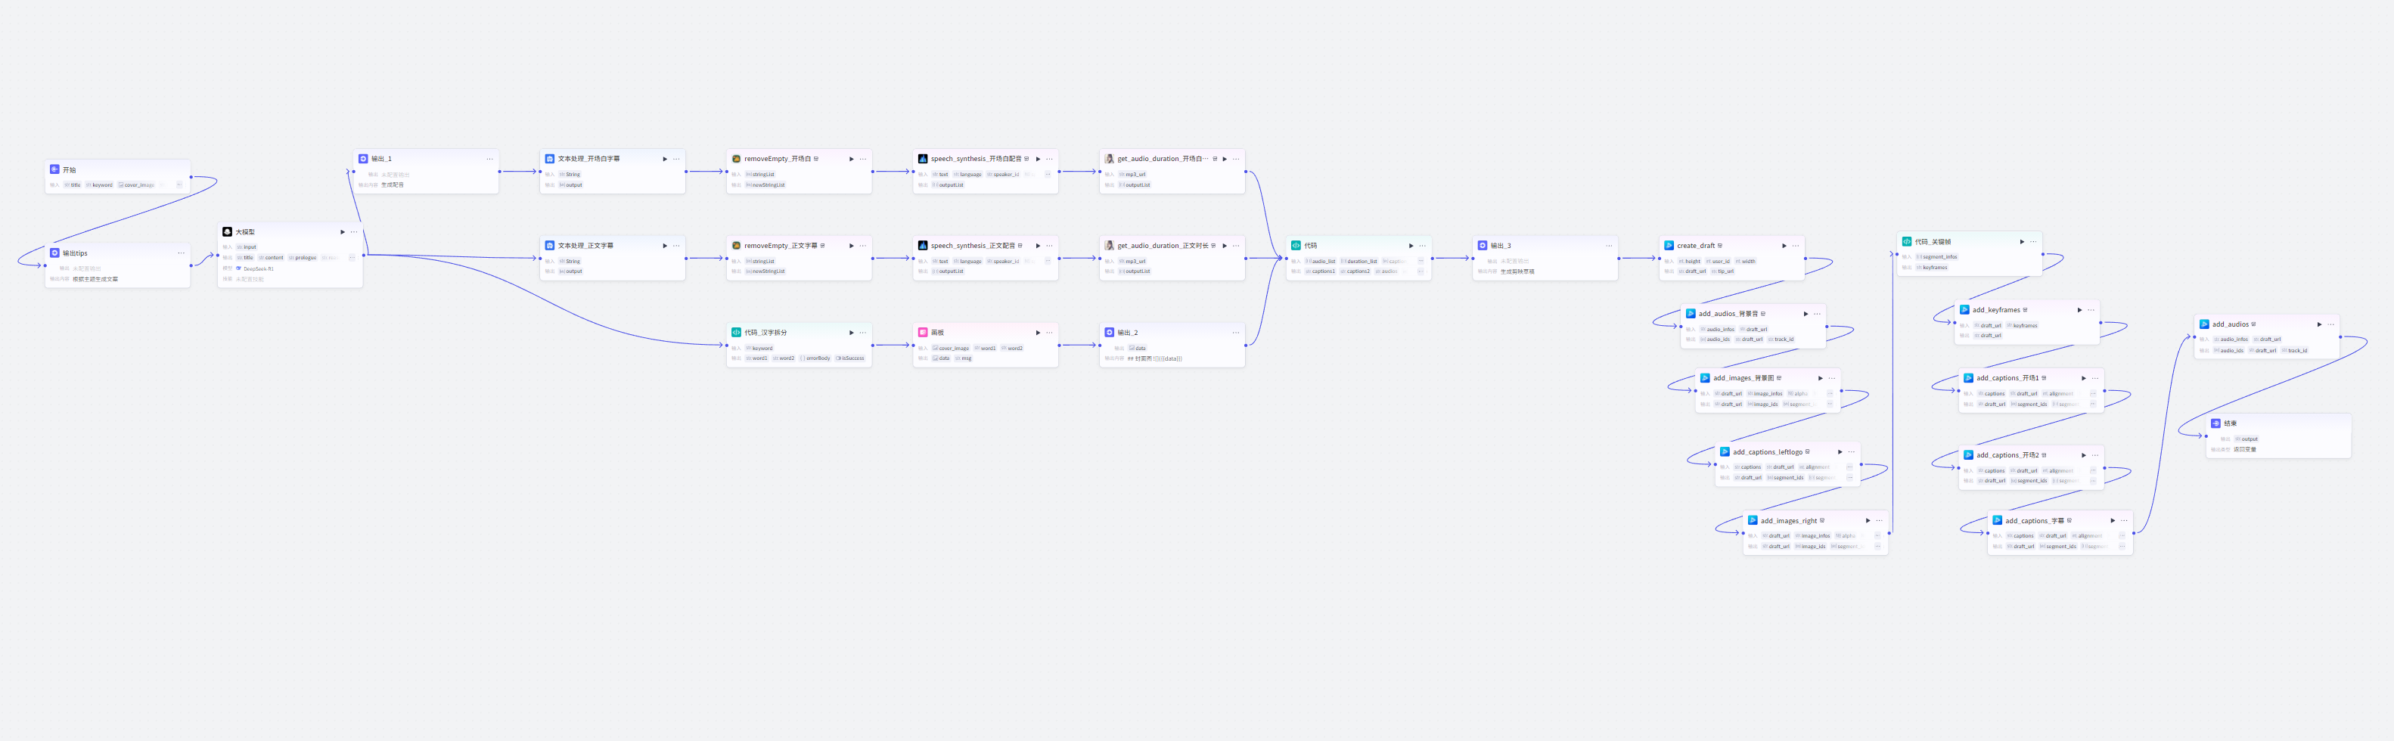Run the 文本处理_开场白字幕 node test
This screenshot has width=2394, height=741.
[x=664, y=159]
